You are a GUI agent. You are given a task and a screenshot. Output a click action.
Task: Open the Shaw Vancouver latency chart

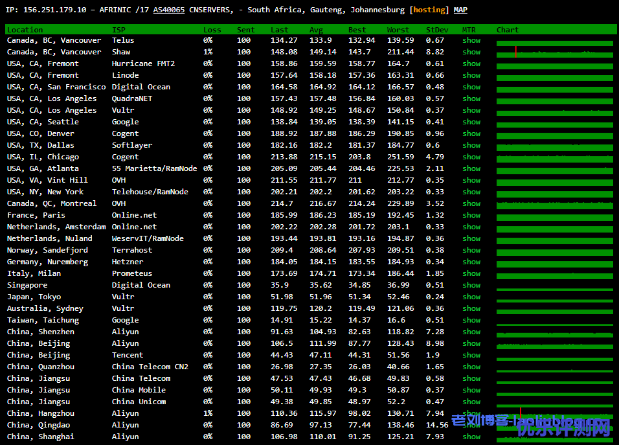click(554, 52)
